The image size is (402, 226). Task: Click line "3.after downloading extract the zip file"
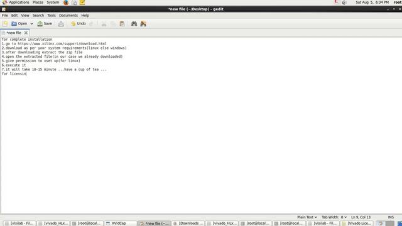(x=42, y=52)
